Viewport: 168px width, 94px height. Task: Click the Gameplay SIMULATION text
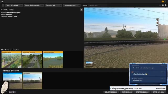tap(9, 16)
